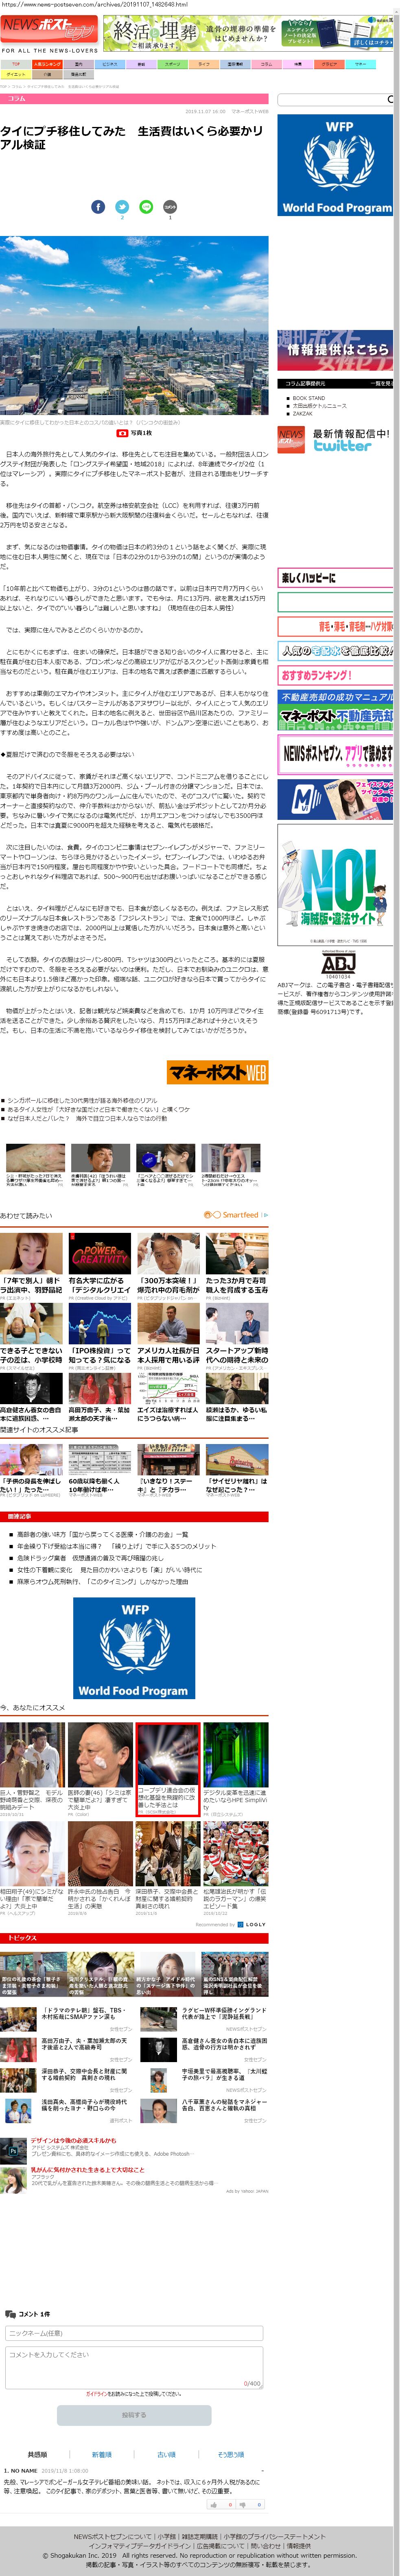Click the sidebar search input field
Image resolution: width=400 pixels, height=2576 pixels.
[330, 100]
